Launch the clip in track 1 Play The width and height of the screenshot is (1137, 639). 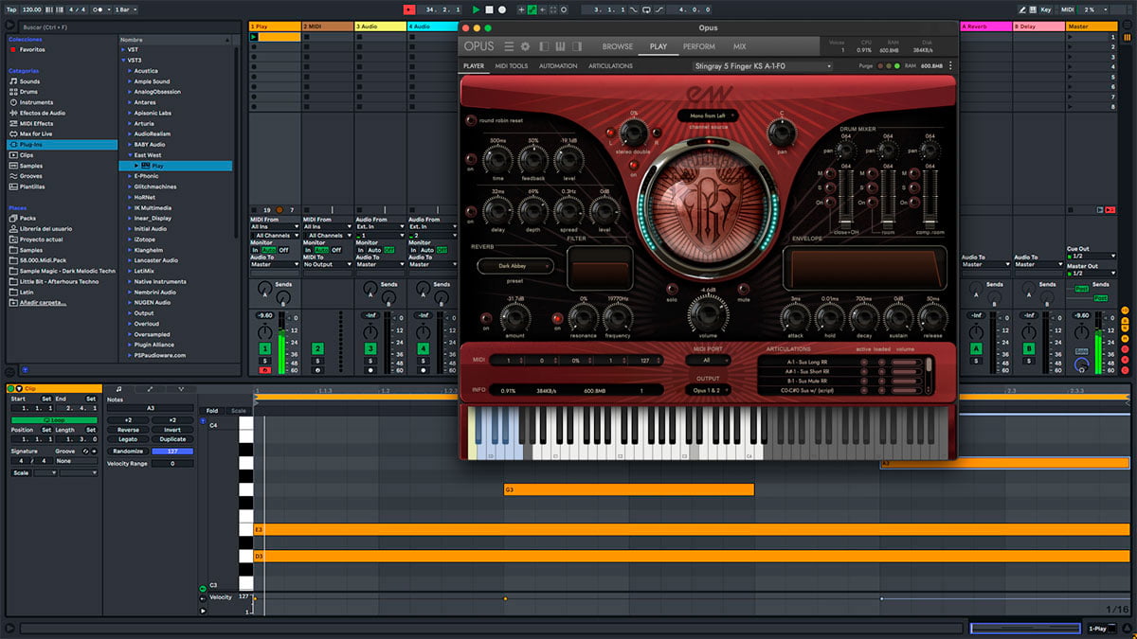tap(254, 38)
